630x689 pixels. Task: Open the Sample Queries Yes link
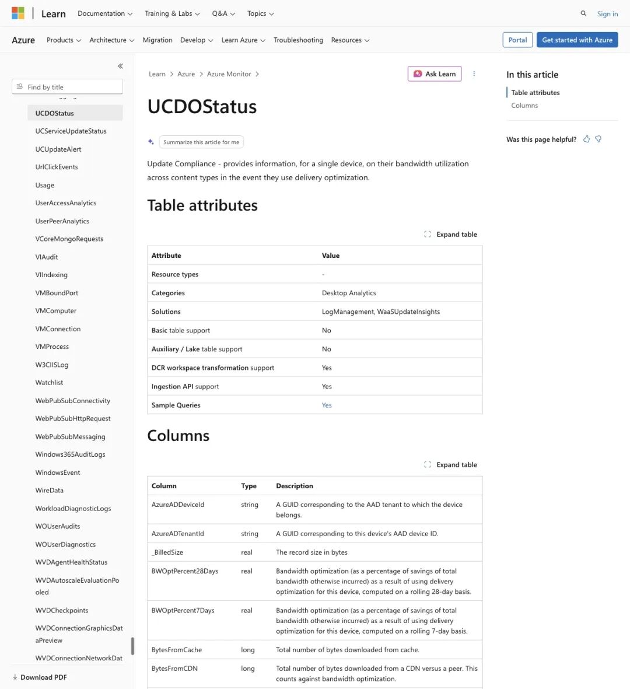327,405
